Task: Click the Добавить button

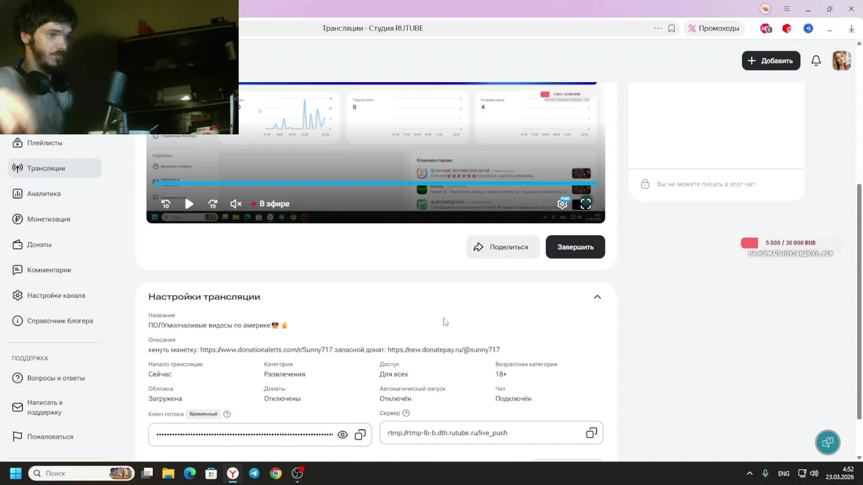Action: tap(771, 61)
